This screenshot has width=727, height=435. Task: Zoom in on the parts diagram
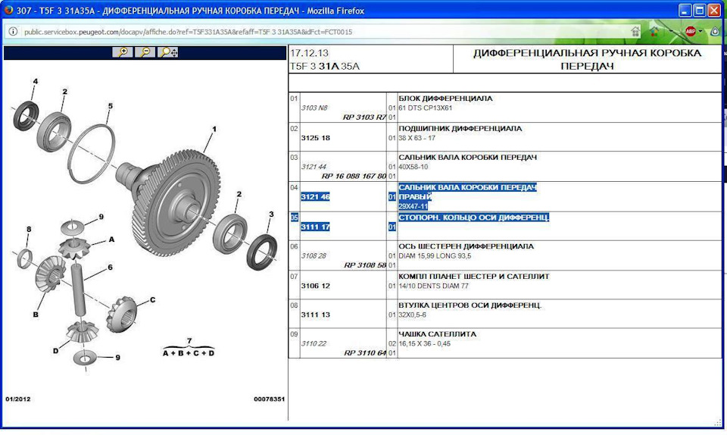(123, 52)
